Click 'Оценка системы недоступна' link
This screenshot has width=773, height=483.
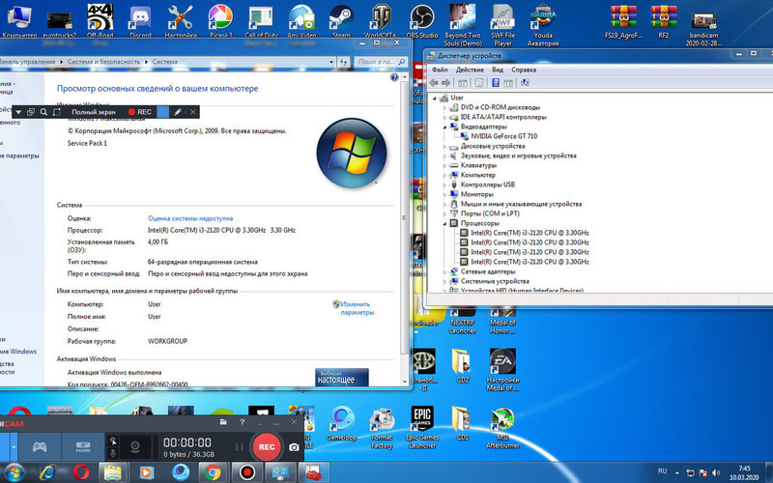[190, 218]
